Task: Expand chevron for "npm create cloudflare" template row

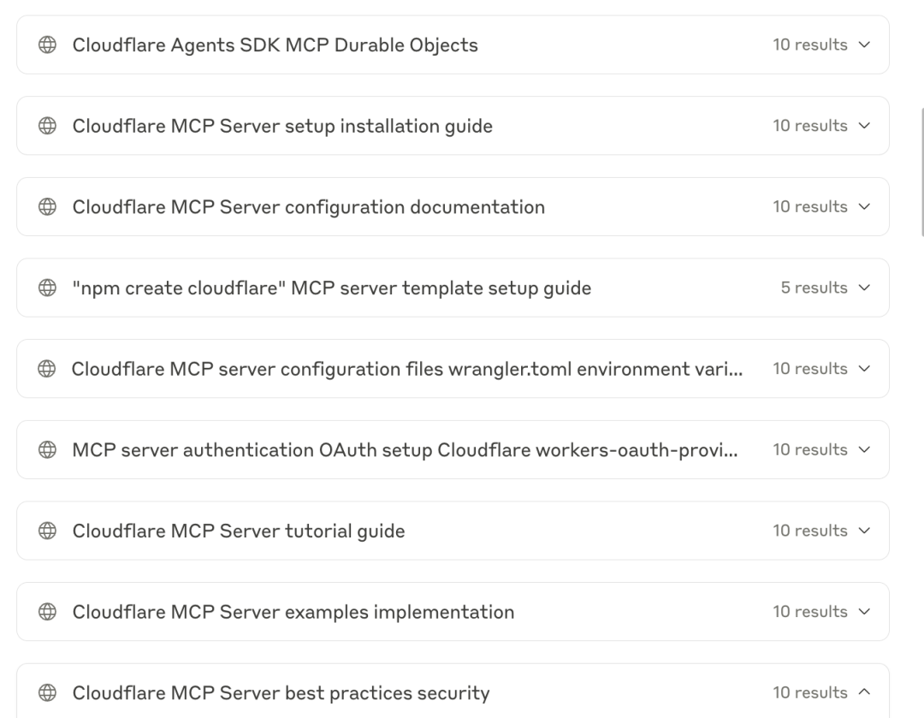Action: (x=863, y=288)
